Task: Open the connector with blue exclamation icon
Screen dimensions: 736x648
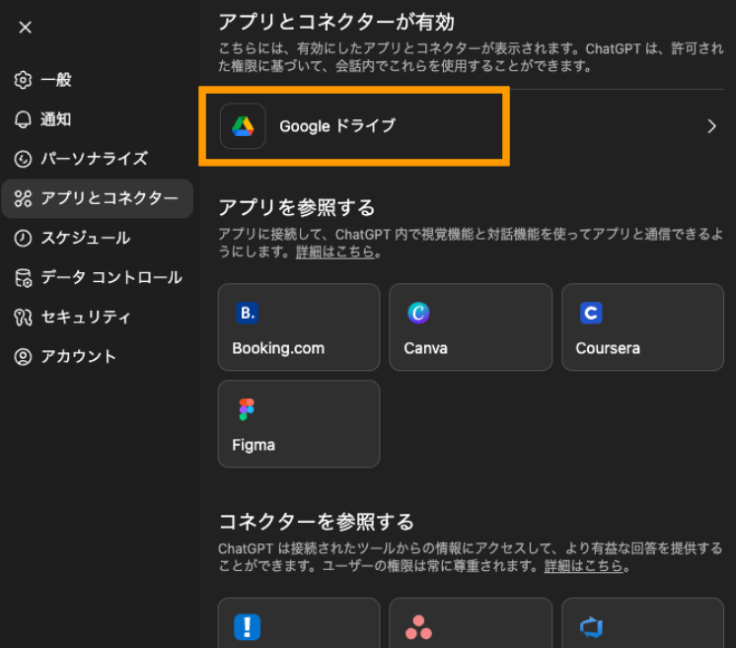Action: [299, 623]
